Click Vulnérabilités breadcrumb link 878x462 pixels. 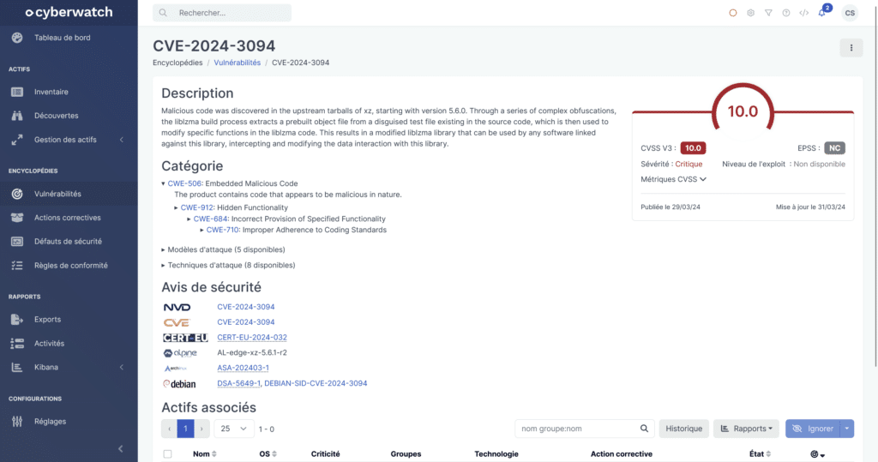point(237,63)
